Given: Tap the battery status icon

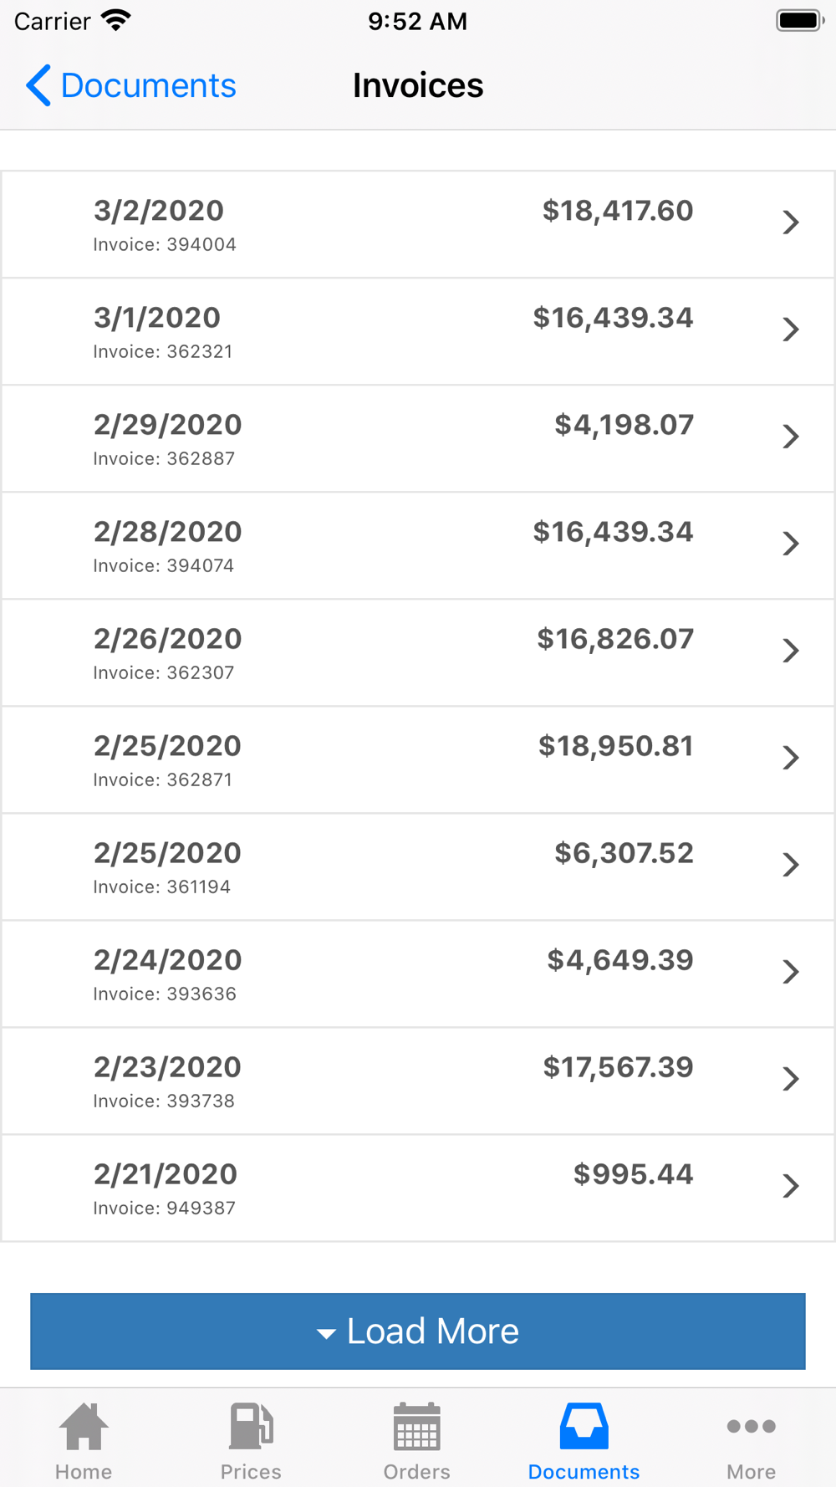Looking at the screenshot, I should (800, 20).
